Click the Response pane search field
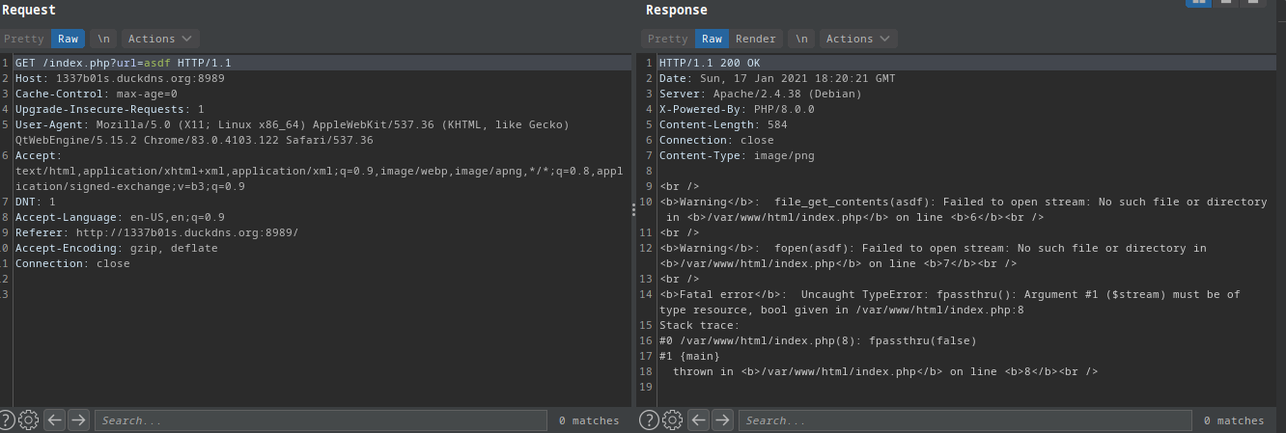Image resolution: width=1286 pixels, height=433 pixels. coord(964,420)
